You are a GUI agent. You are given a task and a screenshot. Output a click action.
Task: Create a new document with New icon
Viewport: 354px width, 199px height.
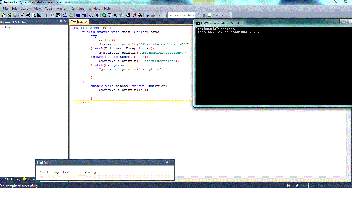4,15
